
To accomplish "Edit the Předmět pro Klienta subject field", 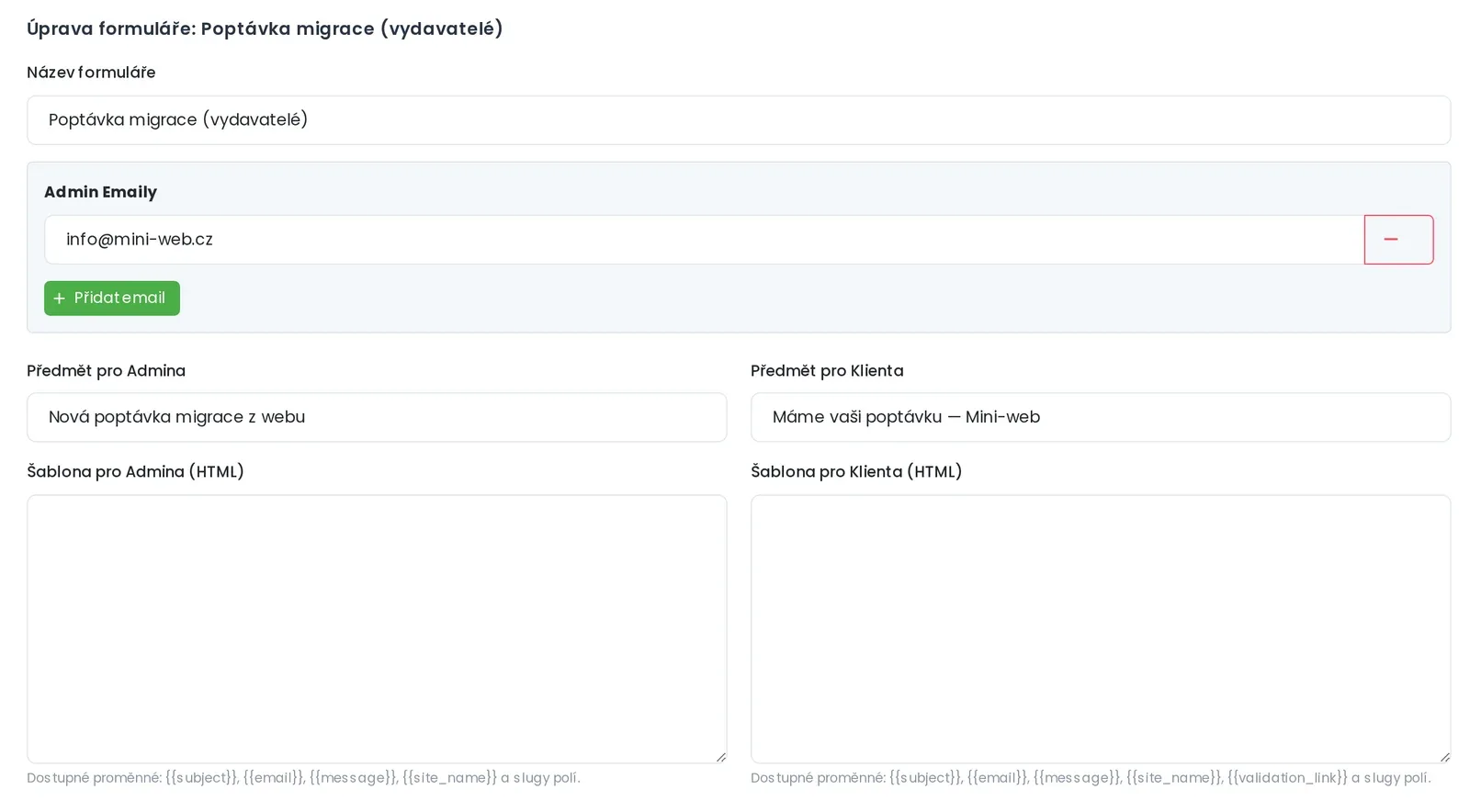I will click(x=1101, y=417).
